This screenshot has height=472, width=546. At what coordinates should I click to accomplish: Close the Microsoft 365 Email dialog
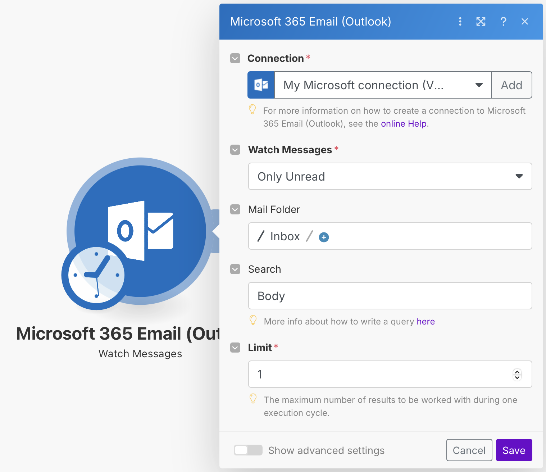coord(525,22)
